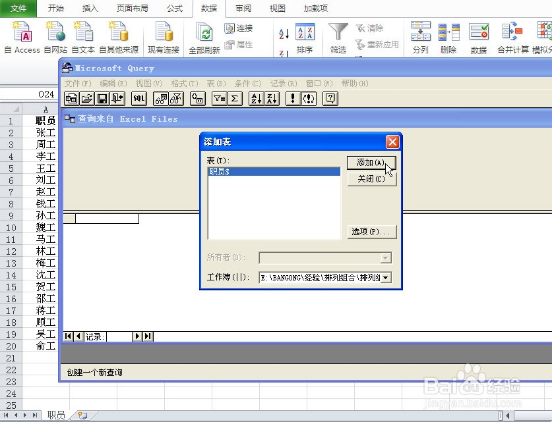Select the 职员 worksheet tab
The height and width of the screenshot is (422, 552).
point(56,415)
